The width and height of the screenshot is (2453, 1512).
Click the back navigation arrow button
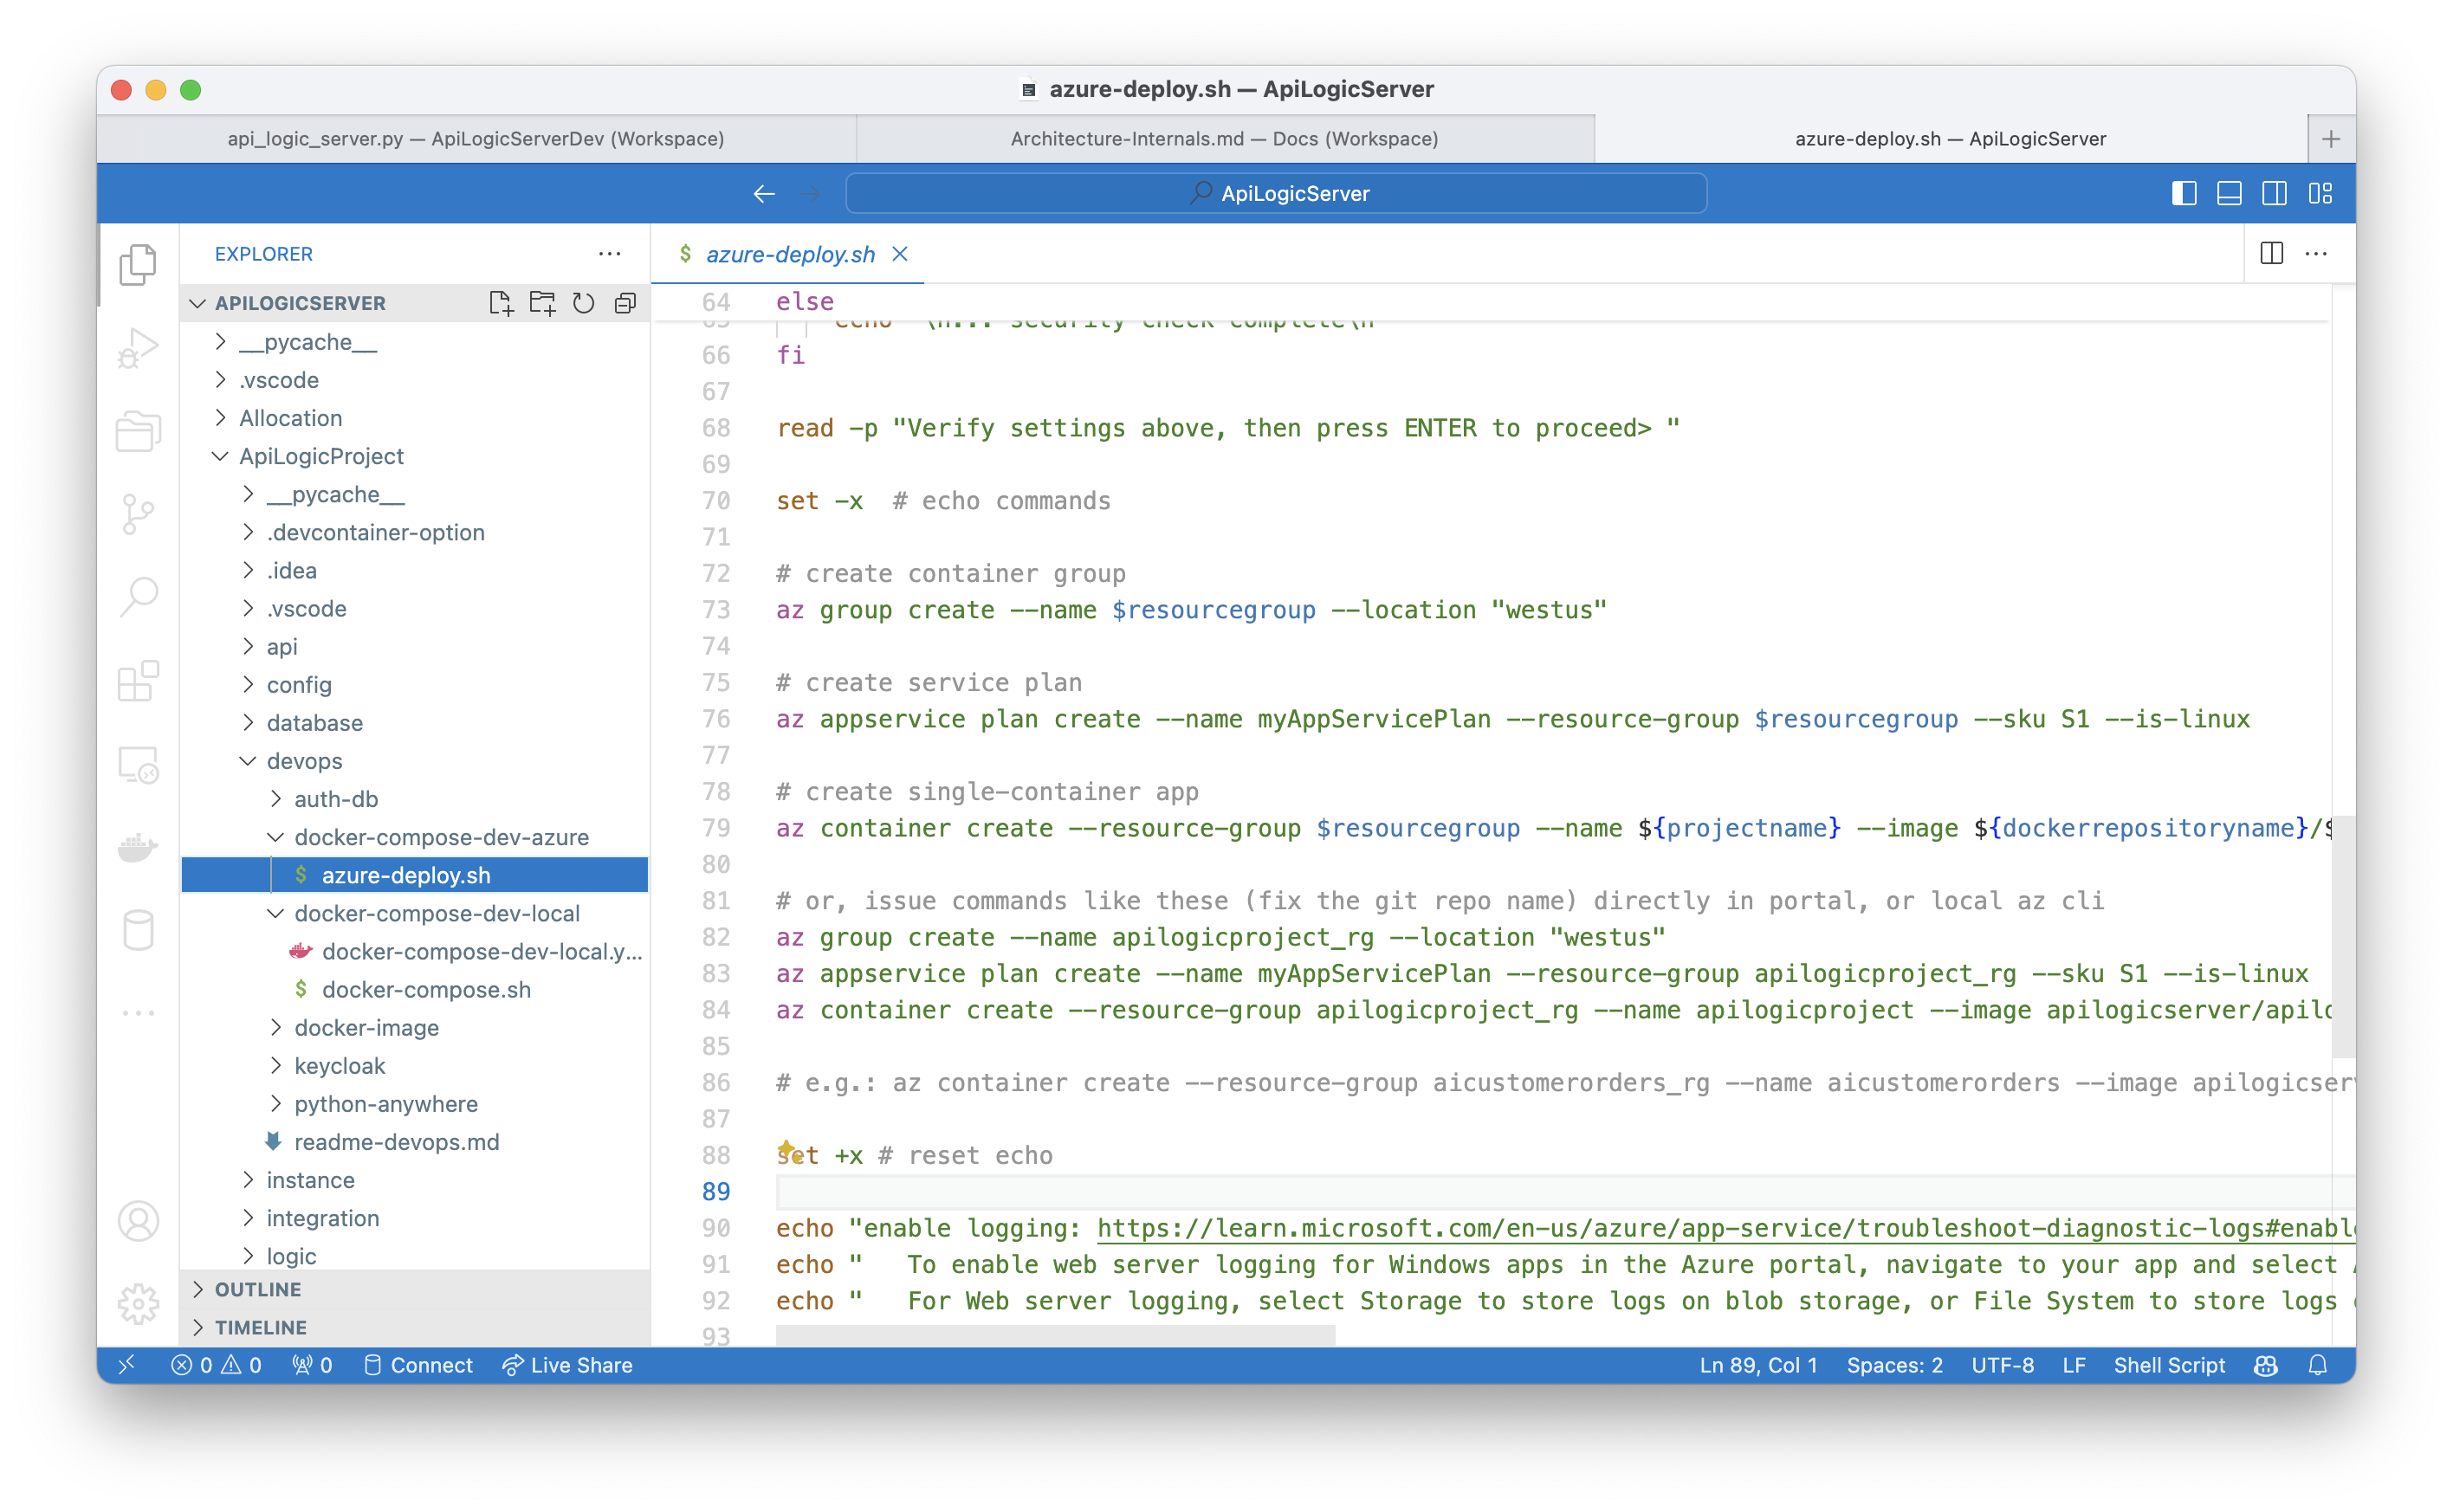(x=764, y=193)
